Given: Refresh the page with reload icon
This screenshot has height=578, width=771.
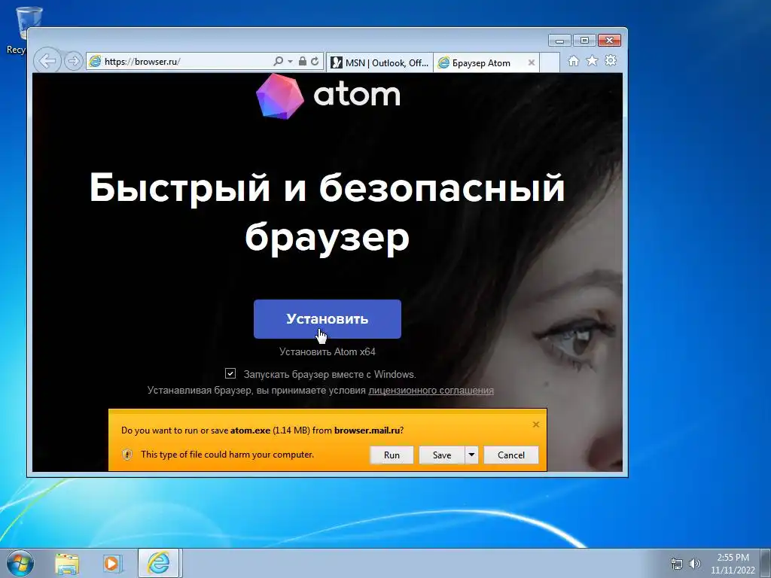Looking at the screenshot, I should (x=315, y=62).
